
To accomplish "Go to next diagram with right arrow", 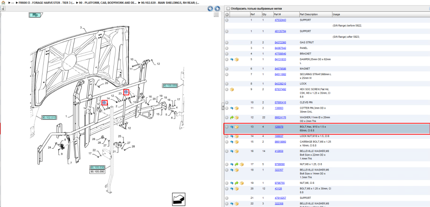I will (217, 9).
